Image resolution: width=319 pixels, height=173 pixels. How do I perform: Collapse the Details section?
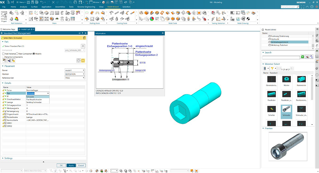pos(3,83)
